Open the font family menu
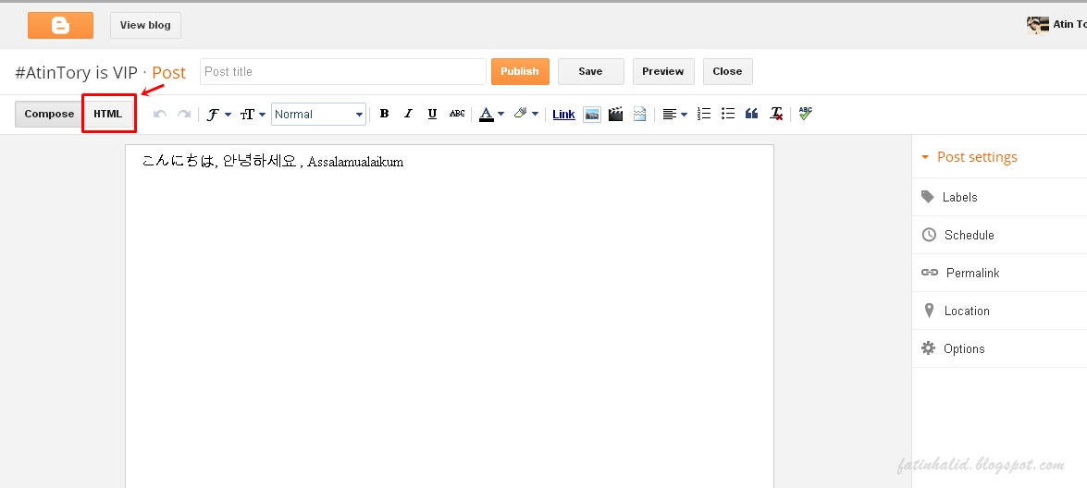Screen dimensions: 1087x488 [218, 115]
